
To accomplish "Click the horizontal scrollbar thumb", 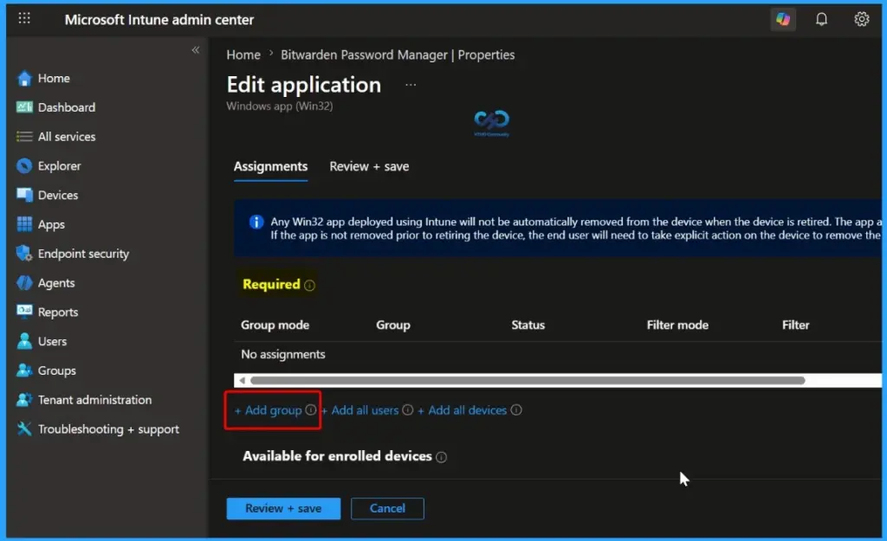I will tap(528, 381).
